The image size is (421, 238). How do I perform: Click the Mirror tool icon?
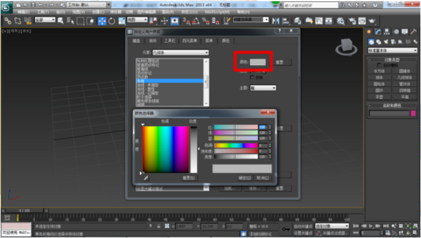coord(275,21)
